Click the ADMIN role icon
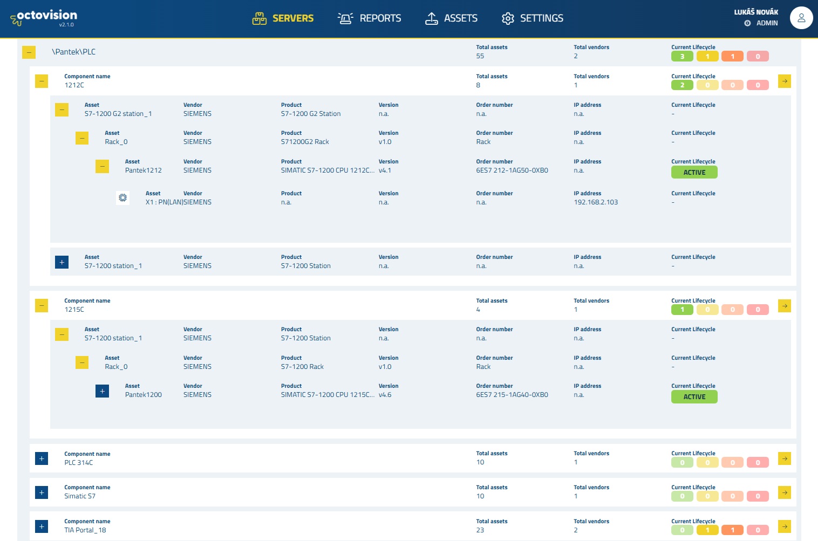Viewport: 818px width, 541px height. 747,23
